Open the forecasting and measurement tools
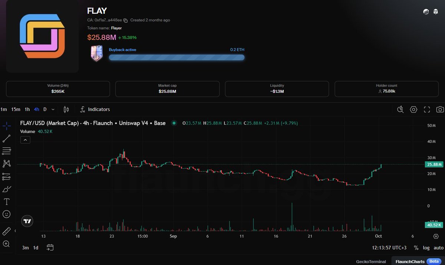Image resolution: width=445 pixels, height=265 pixels. tap(6, 176)
